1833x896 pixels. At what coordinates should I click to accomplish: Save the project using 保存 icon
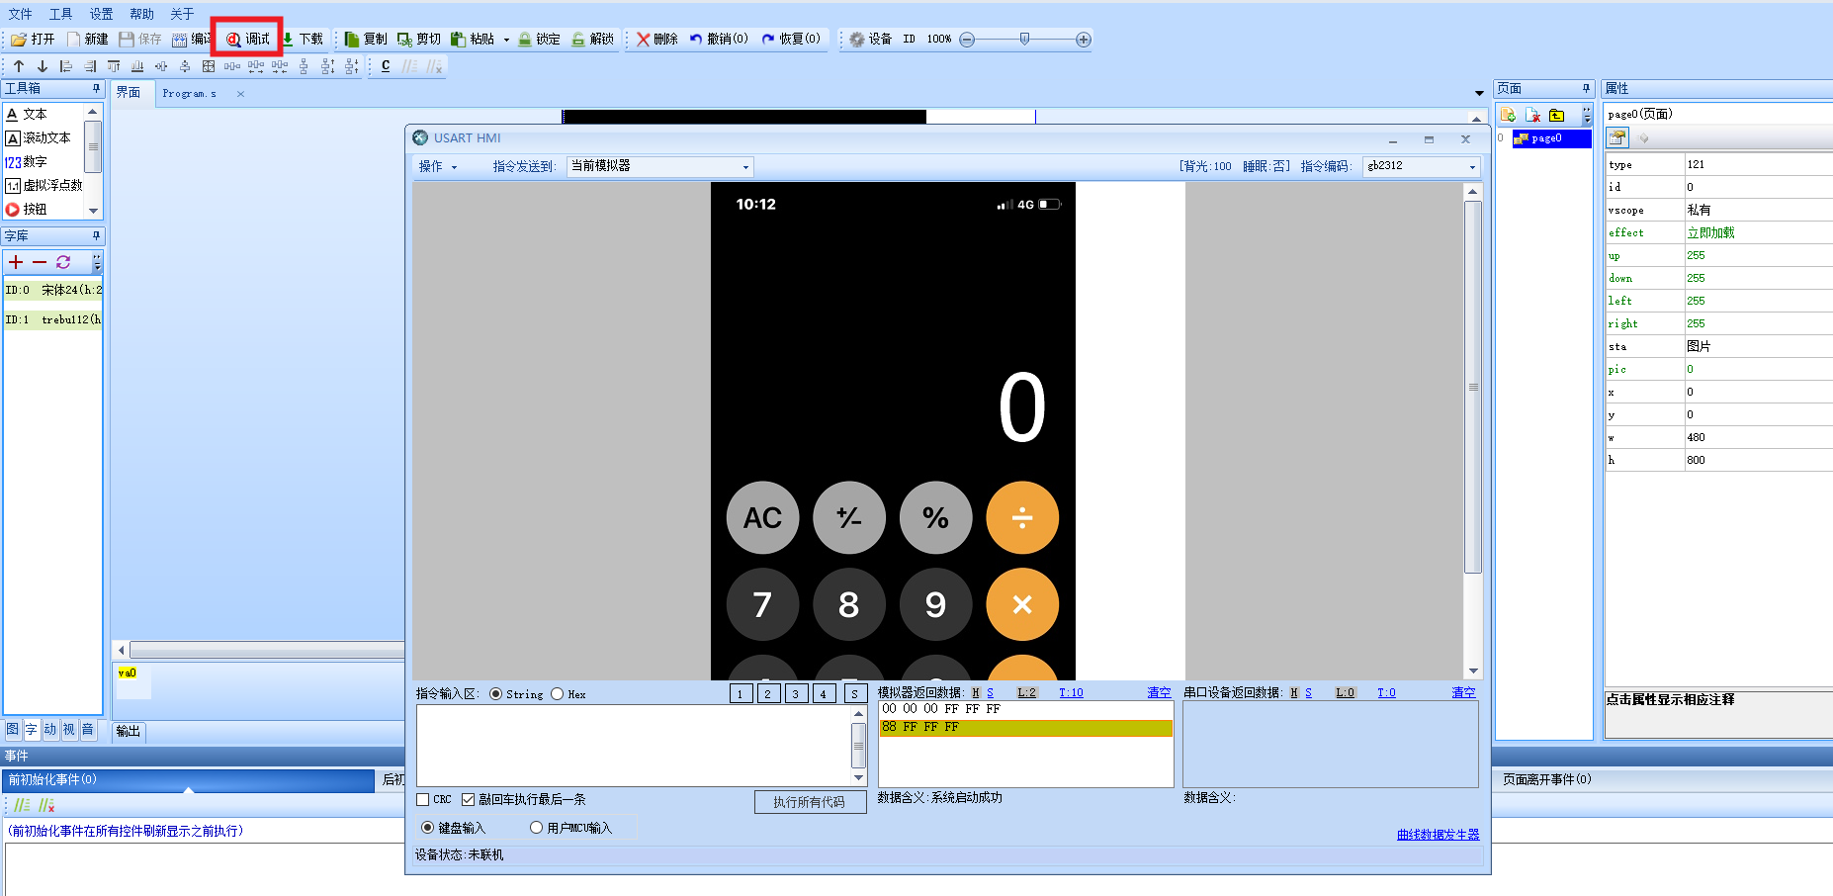tap(140, 40)
